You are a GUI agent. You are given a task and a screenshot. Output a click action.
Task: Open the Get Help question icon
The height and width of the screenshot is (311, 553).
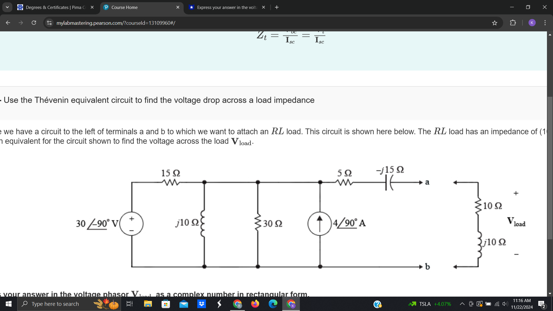378,304
